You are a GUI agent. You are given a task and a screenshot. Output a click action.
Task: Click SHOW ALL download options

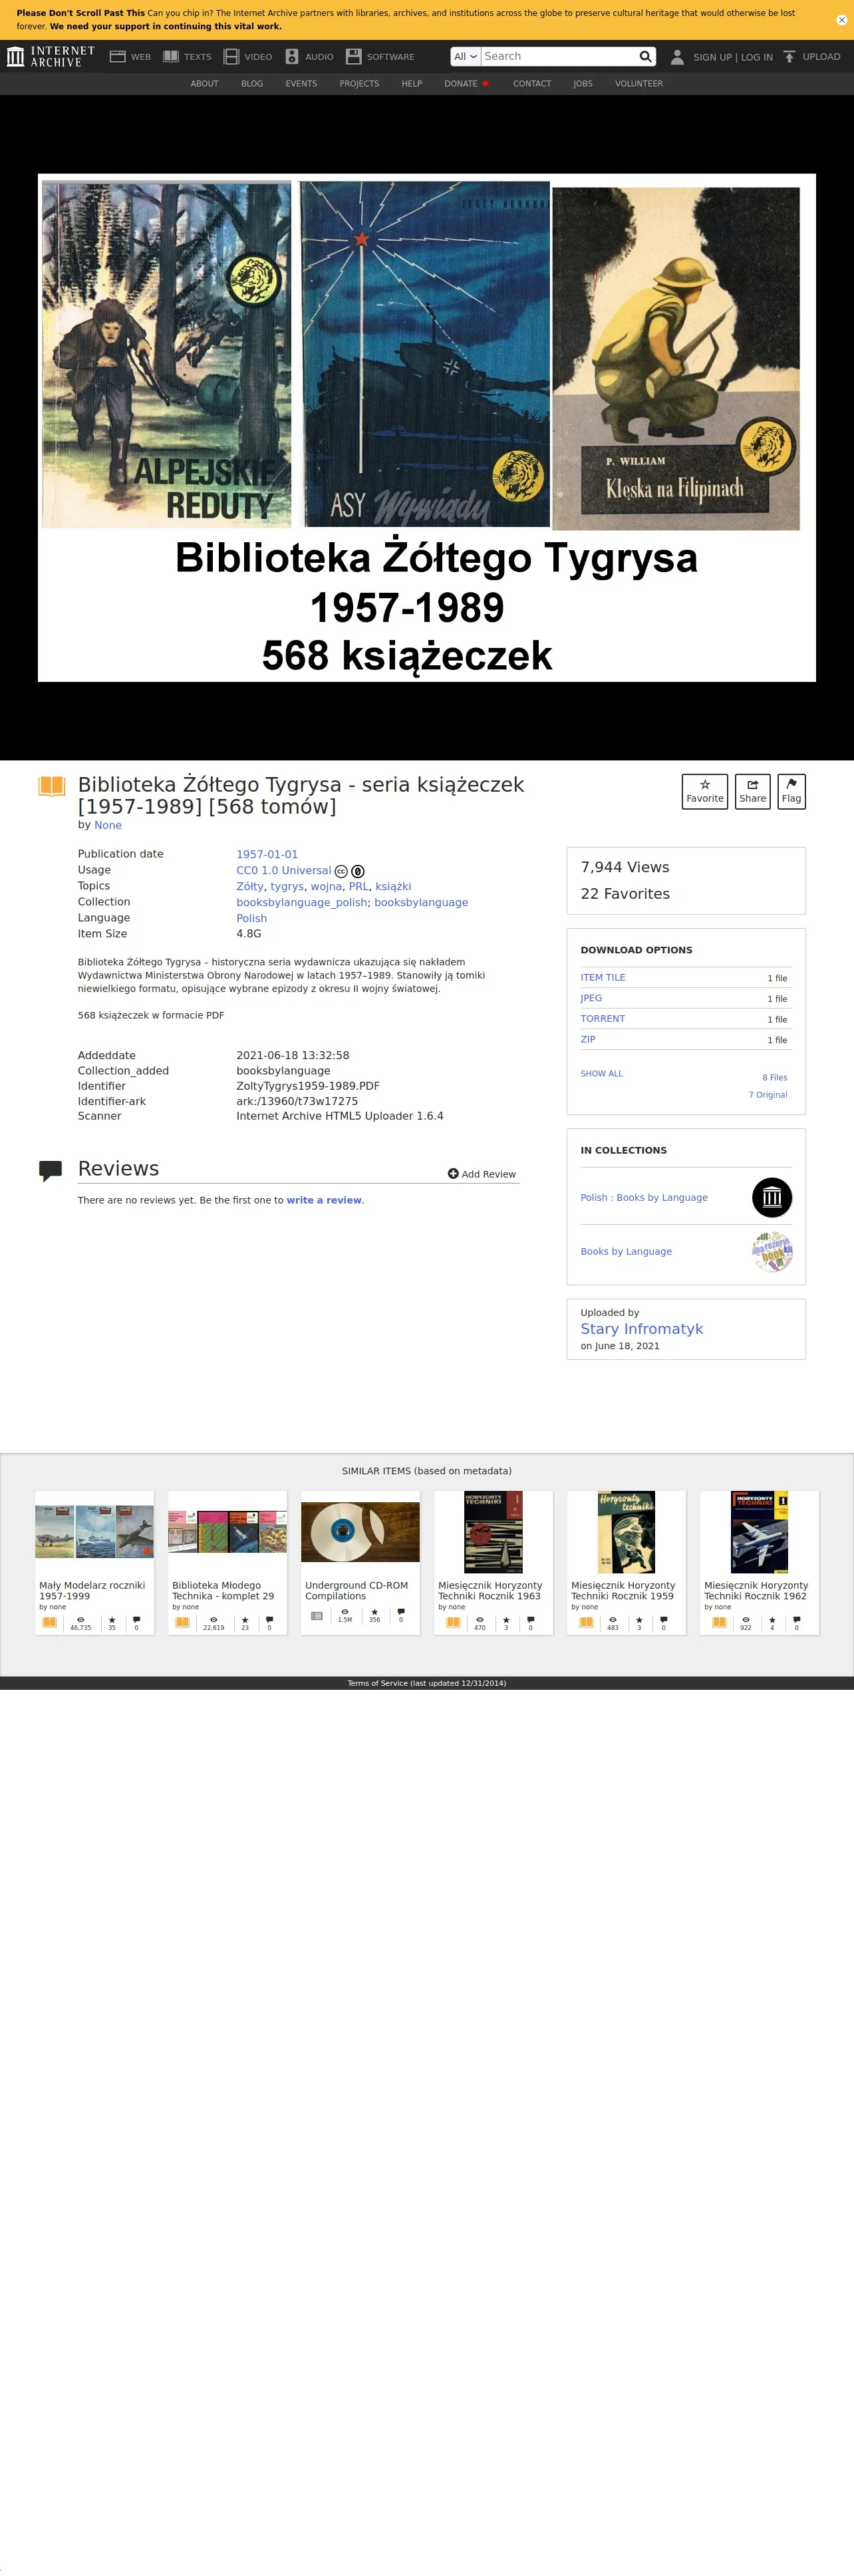[602, 1074]
